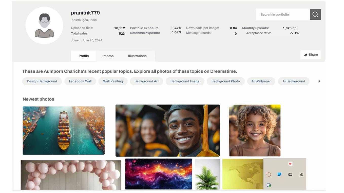This screenshot has width=344, height=193.
Task: Click the Design Background topic tag
Action: click(42, 81)
